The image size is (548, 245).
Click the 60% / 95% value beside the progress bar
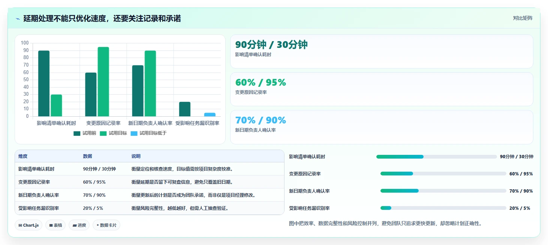[521, 174]
